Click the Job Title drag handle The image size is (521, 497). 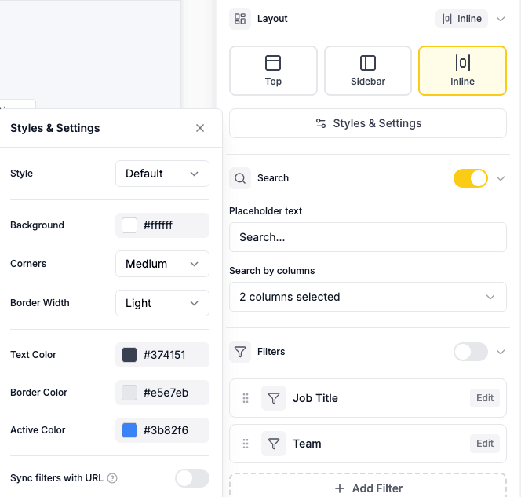click(246, 398)
